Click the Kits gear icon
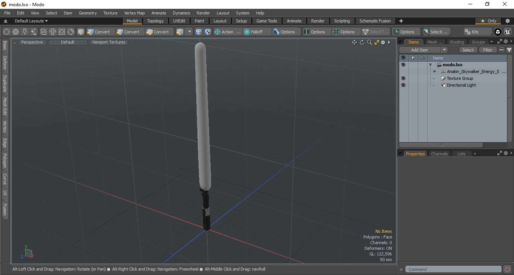This screenshot has height=275, width=514. (x=468, y=32)
